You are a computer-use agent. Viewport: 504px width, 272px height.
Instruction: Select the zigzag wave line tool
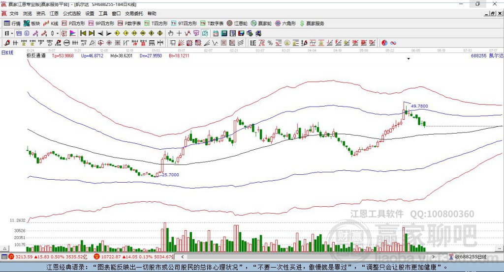215,43
